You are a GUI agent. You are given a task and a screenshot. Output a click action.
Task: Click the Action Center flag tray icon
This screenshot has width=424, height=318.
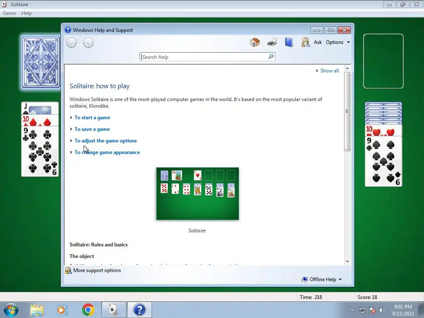pos(372,310)
